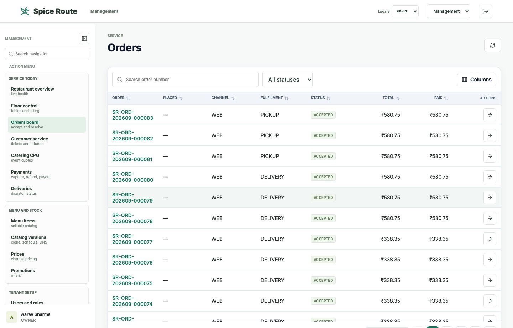This screenshot has height=328, width=513.
Task: Open order SR-ORD-202609-000078 via arrow button
Action: (x=490, y=218)
